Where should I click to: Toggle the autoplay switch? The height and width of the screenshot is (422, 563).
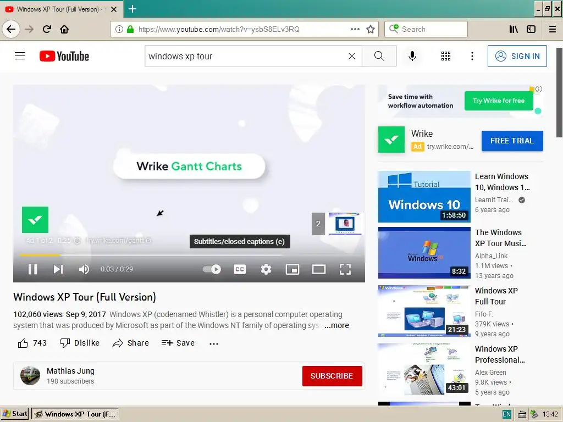[x=212, y=269]
